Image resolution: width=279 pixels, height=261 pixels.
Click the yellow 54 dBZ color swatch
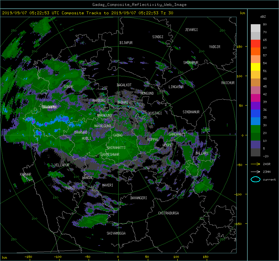click(255, 67)
